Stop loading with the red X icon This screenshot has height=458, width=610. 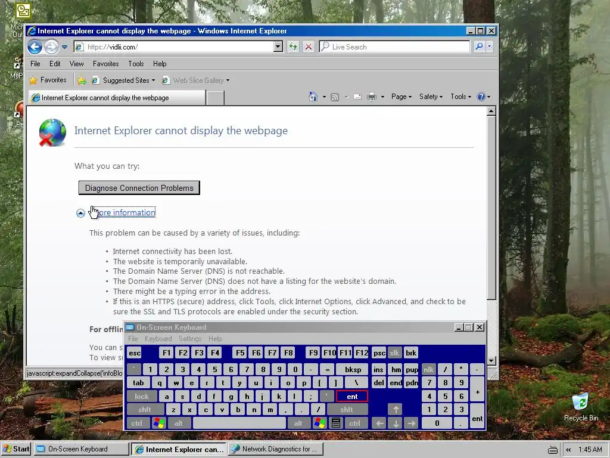click(x=309, y=47)
